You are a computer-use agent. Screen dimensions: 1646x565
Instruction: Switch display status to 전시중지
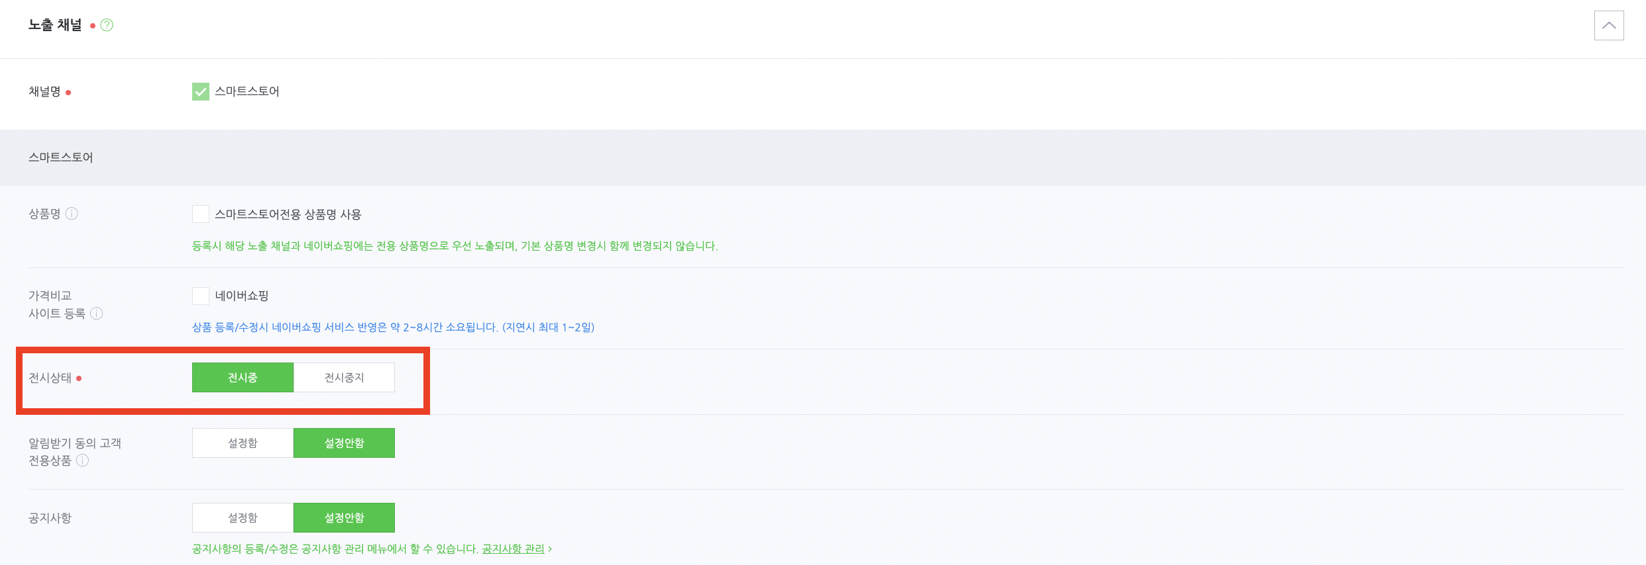coord(344,377)
